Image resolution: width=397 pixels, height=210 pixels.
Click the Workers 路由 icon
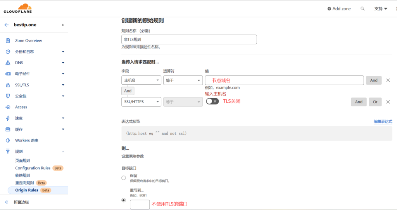pyautogui.click(x=8, y=140)
